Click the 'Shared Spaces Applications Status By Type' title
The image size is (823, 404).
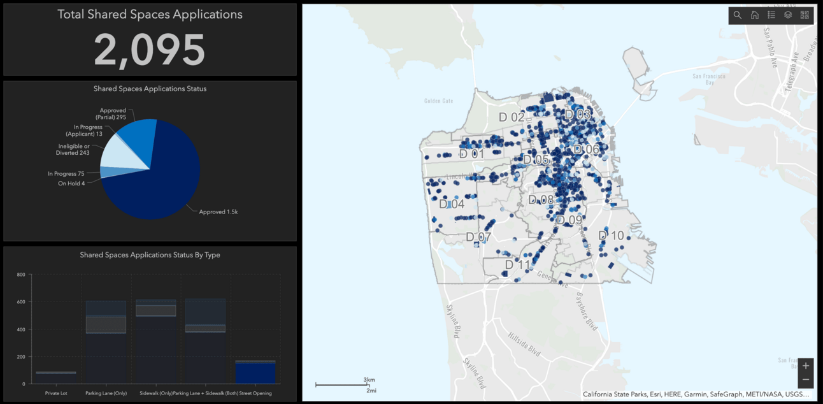[150, 255]
